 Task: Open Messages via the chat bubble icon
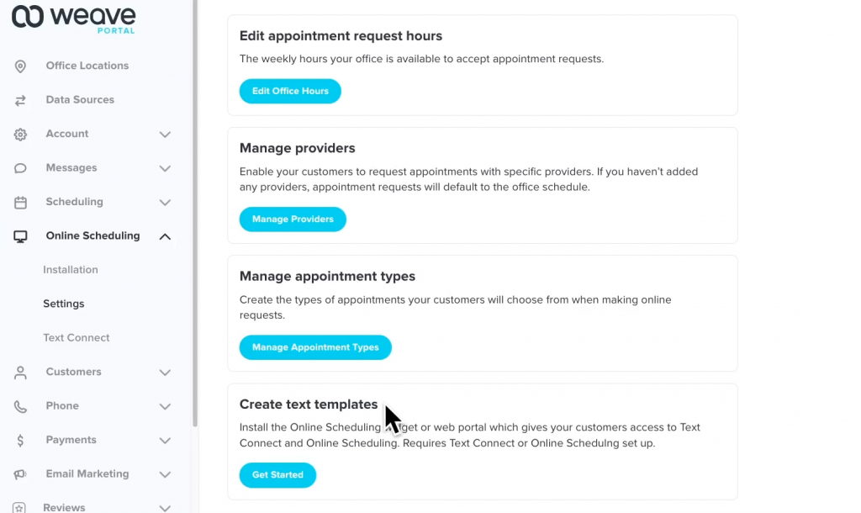pyautogui.click(x=20, y=167)
